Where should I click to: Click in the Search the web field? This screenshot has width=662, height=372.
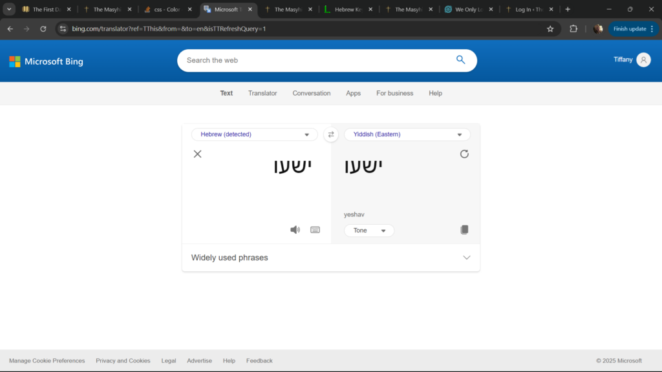point(317,60)
